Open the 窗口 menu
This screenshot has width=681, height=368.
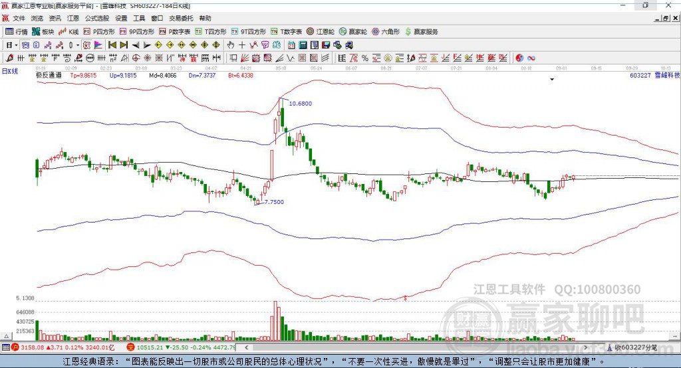tap(157, 18)
